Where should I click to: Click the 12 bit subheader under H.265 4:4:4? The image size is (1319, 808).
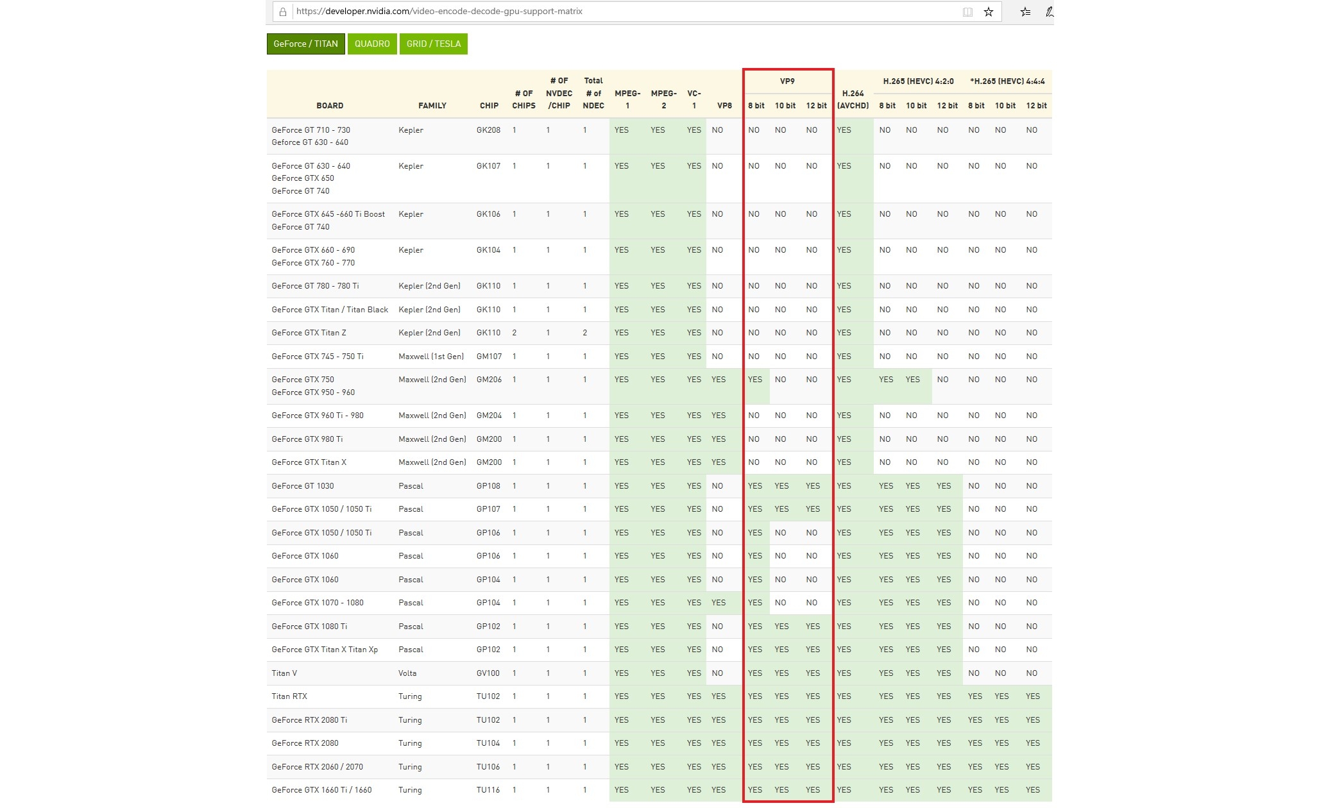(x=1036, y=106)
